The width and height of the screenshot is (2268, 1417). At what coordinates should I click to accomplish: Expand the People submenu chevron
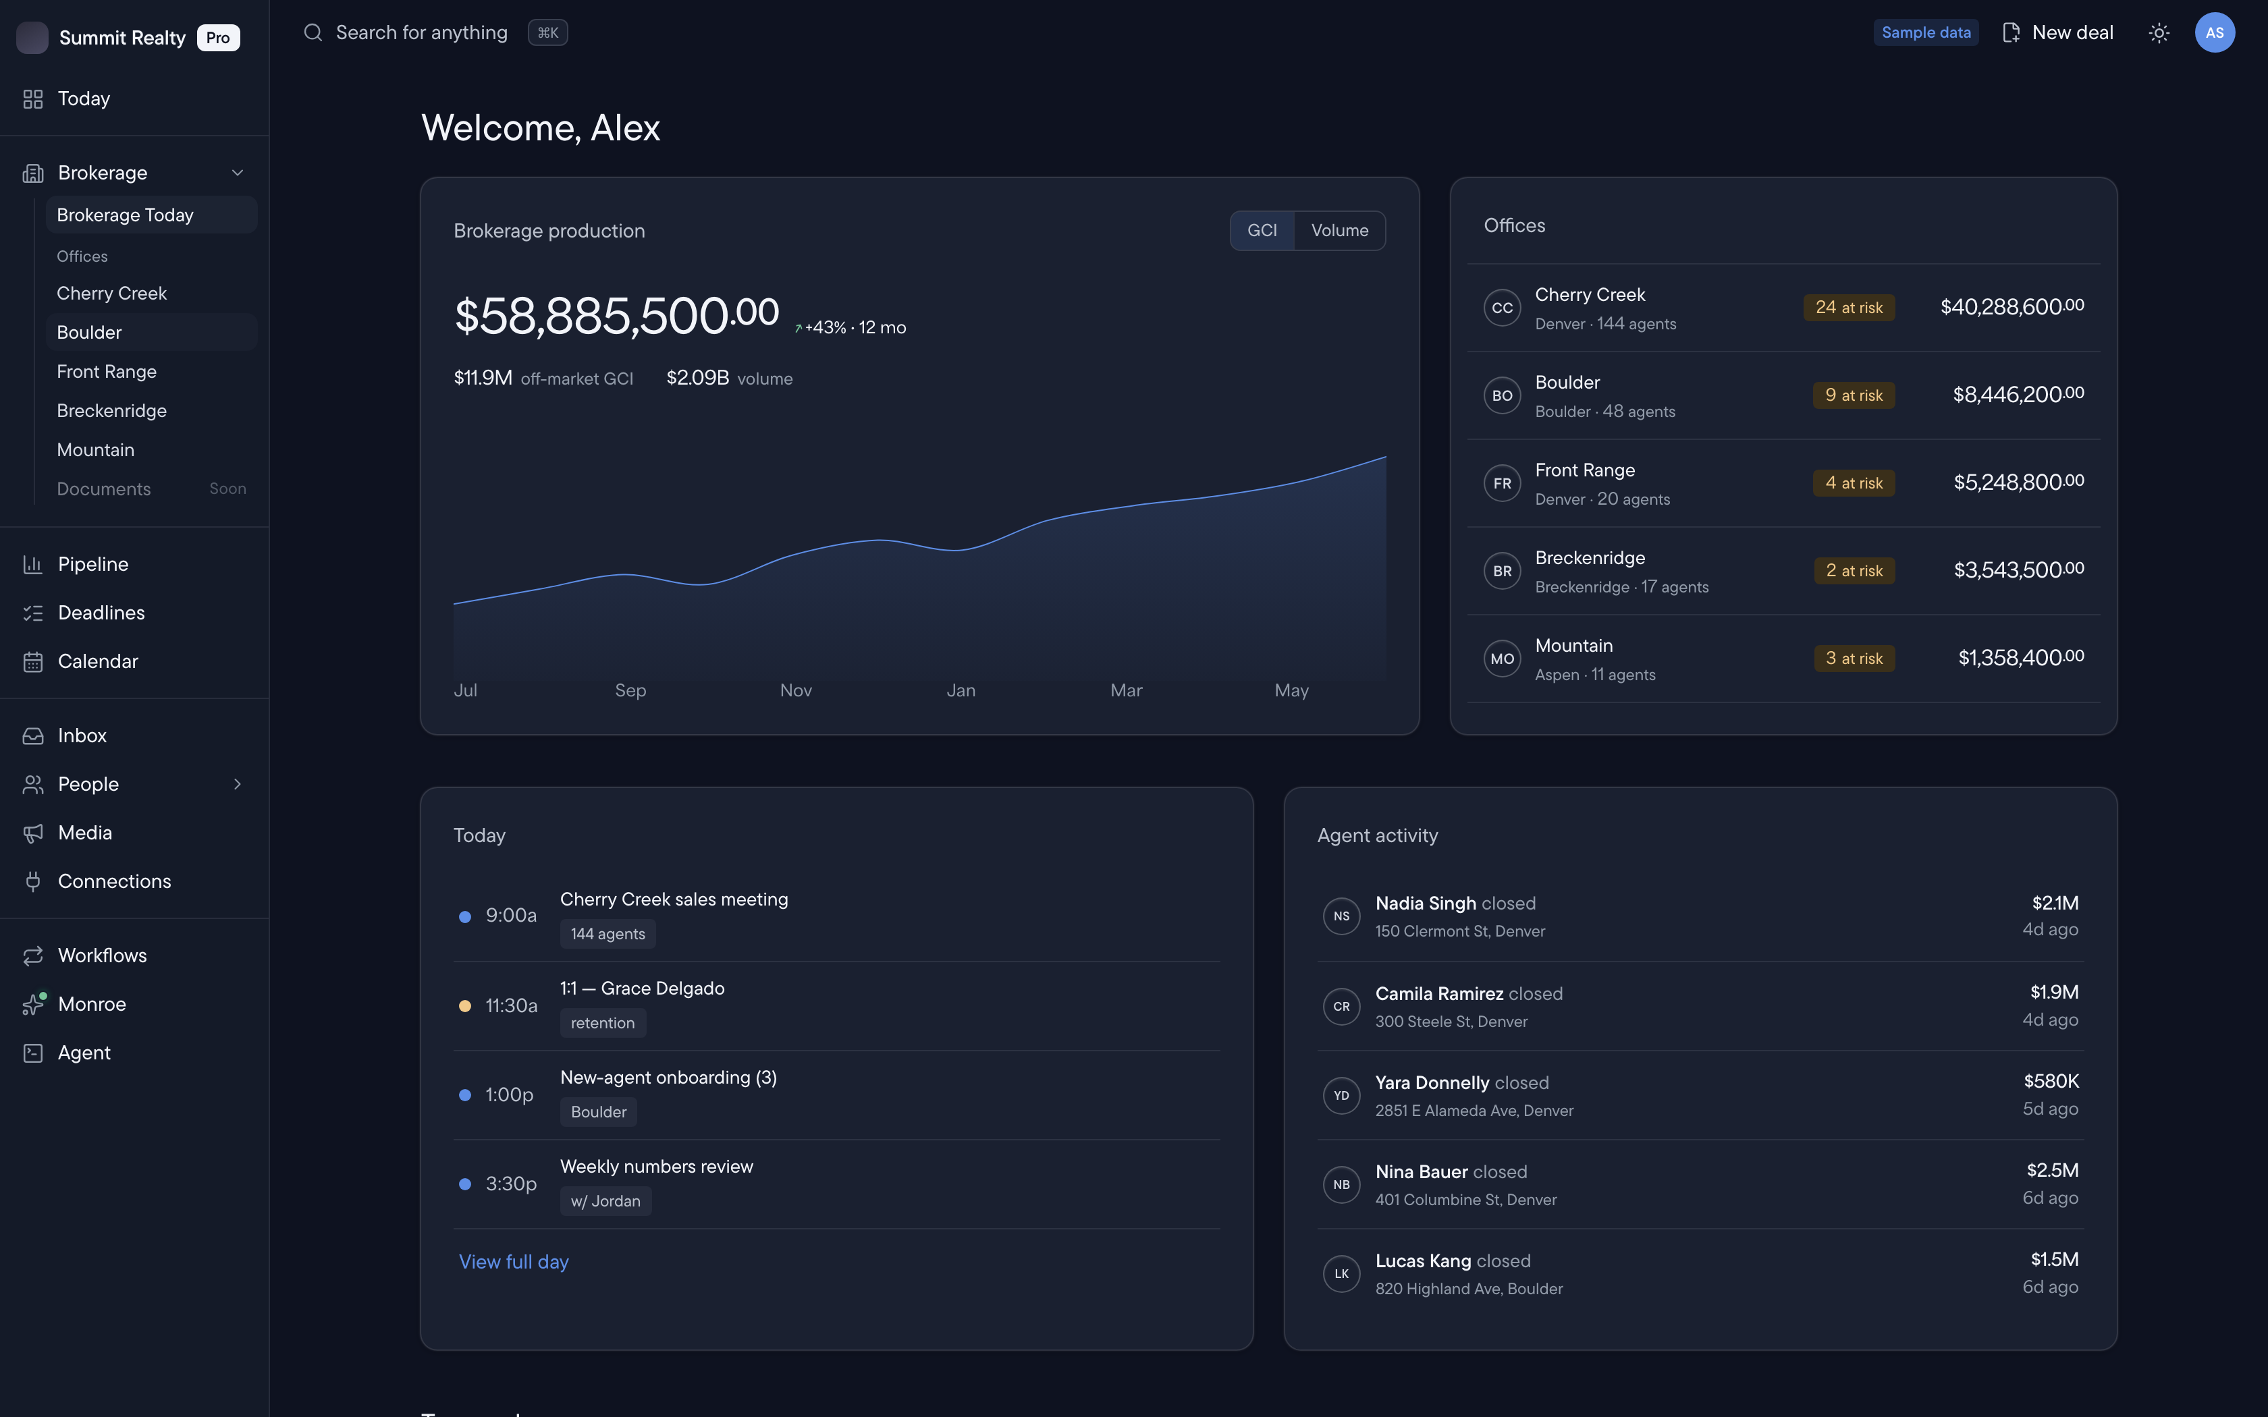coord(237,784)
